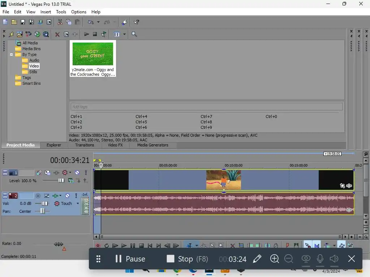
Task: Open the Undo history dropdown arrow
Action: click(x=98, y=22)
